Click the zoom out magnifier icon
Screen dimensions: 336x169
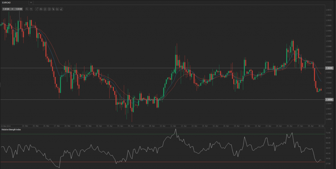(x=27, y=9)
